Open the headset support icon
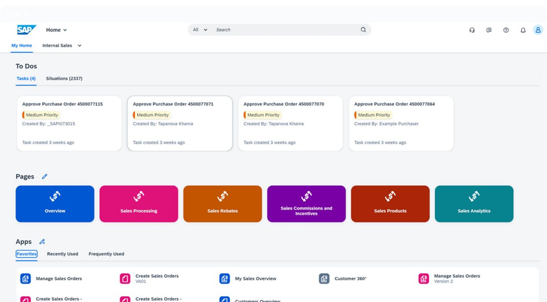The width and height of the screenshot is (547, 302). click(472, 30)
